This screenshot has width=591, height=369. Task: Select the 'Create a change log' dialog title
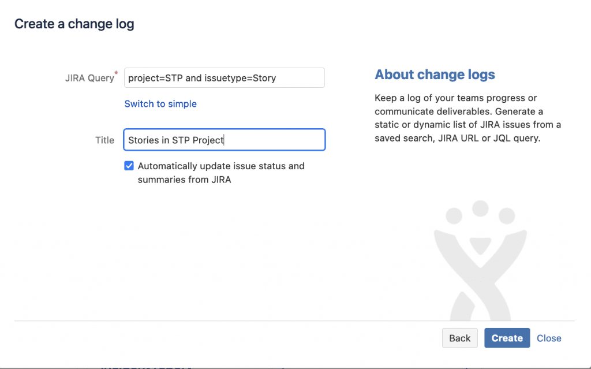[x=74, y=24]
